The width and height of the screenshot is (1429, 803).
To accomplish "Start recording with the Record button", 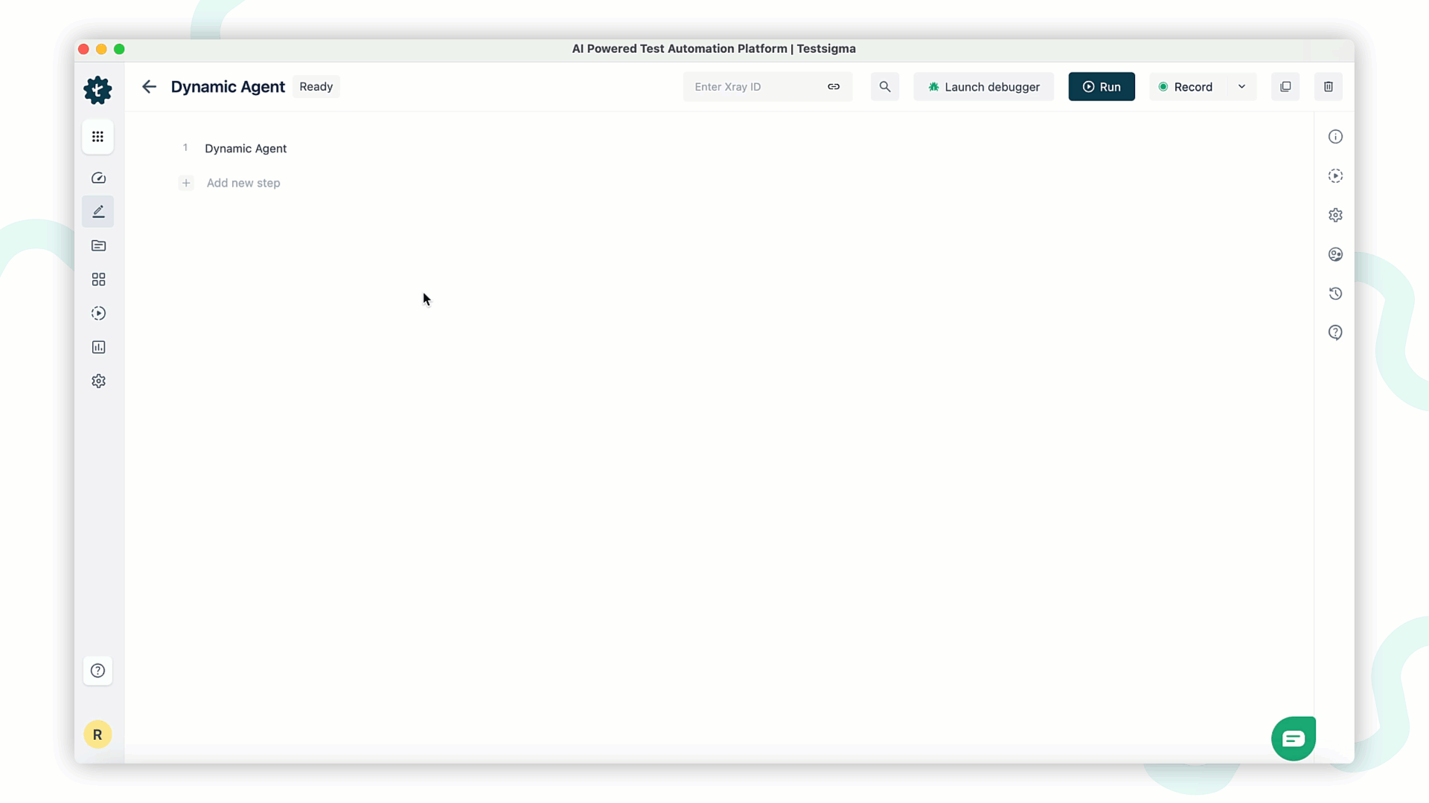I will (x=1186, y=87).
